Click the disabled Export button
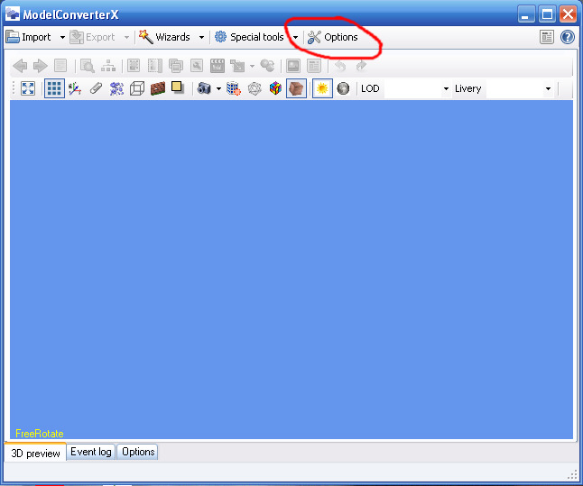Screen dimensions: 583x486 [93, 37]
